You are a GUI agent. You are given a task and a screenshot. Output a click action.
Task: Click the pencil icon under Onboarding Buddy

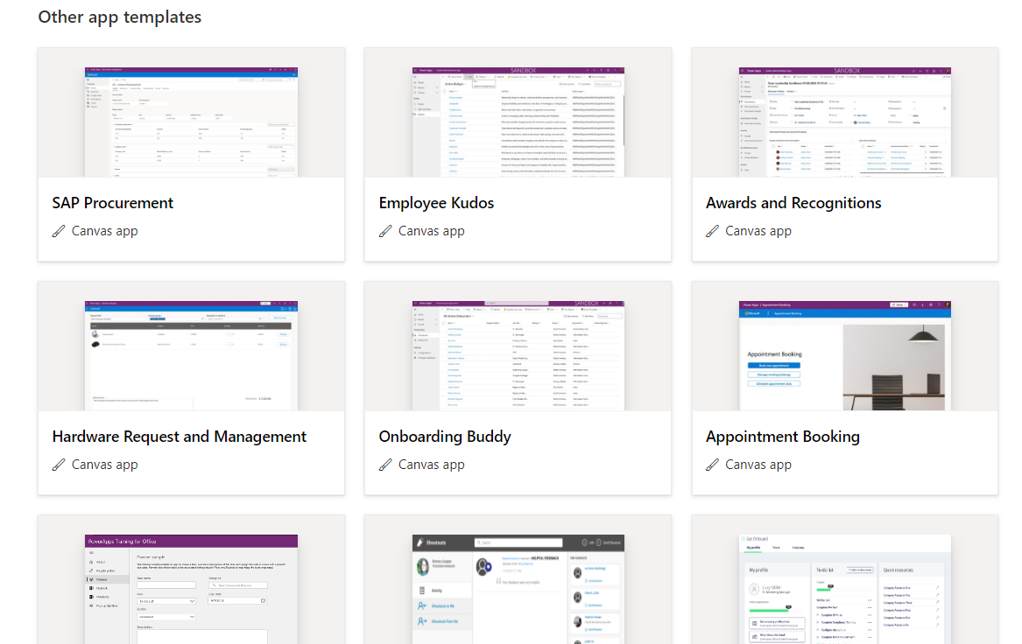click(x=386, y=465)
